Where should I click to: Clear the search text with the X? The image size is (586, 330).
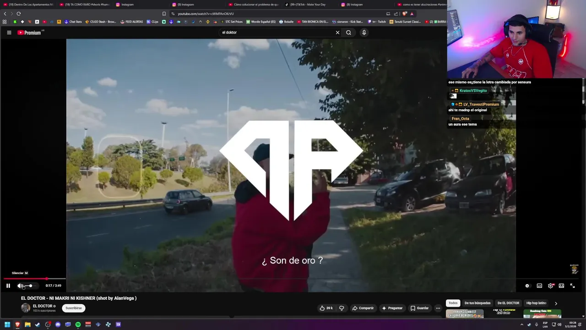pos(337,33)
